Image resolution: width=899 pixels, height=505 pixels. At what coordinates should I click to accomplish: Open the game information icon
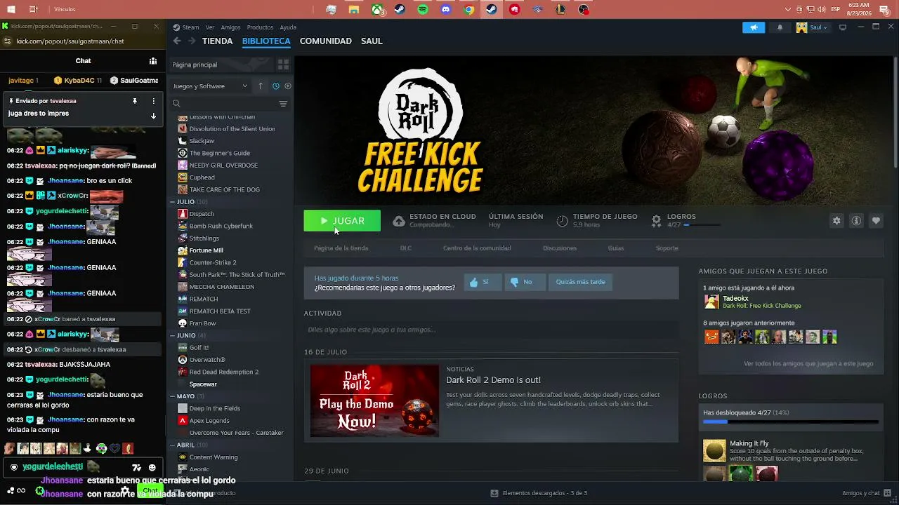click(x=856, y=221)
